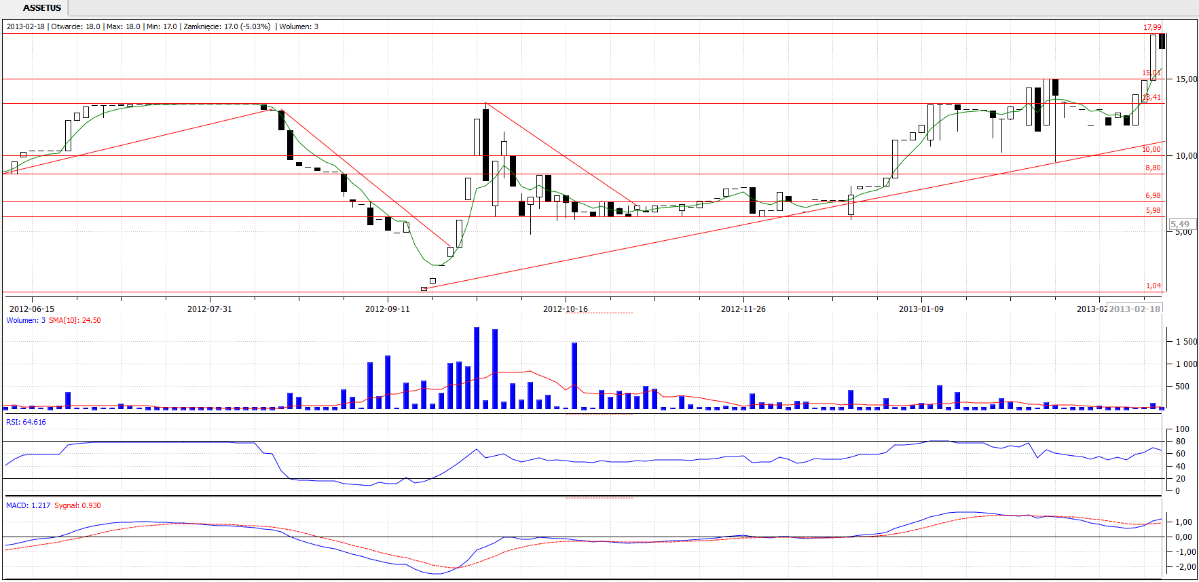Grab the splitter between volume and RSI panels
Screen dimensions: 1199x582
[599, 414]
